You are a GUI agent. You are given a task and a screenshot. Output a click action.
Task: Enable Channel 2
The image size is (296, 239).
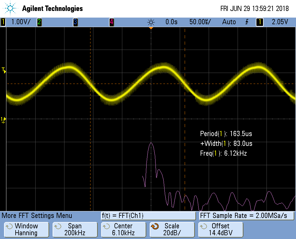point(39,22)
